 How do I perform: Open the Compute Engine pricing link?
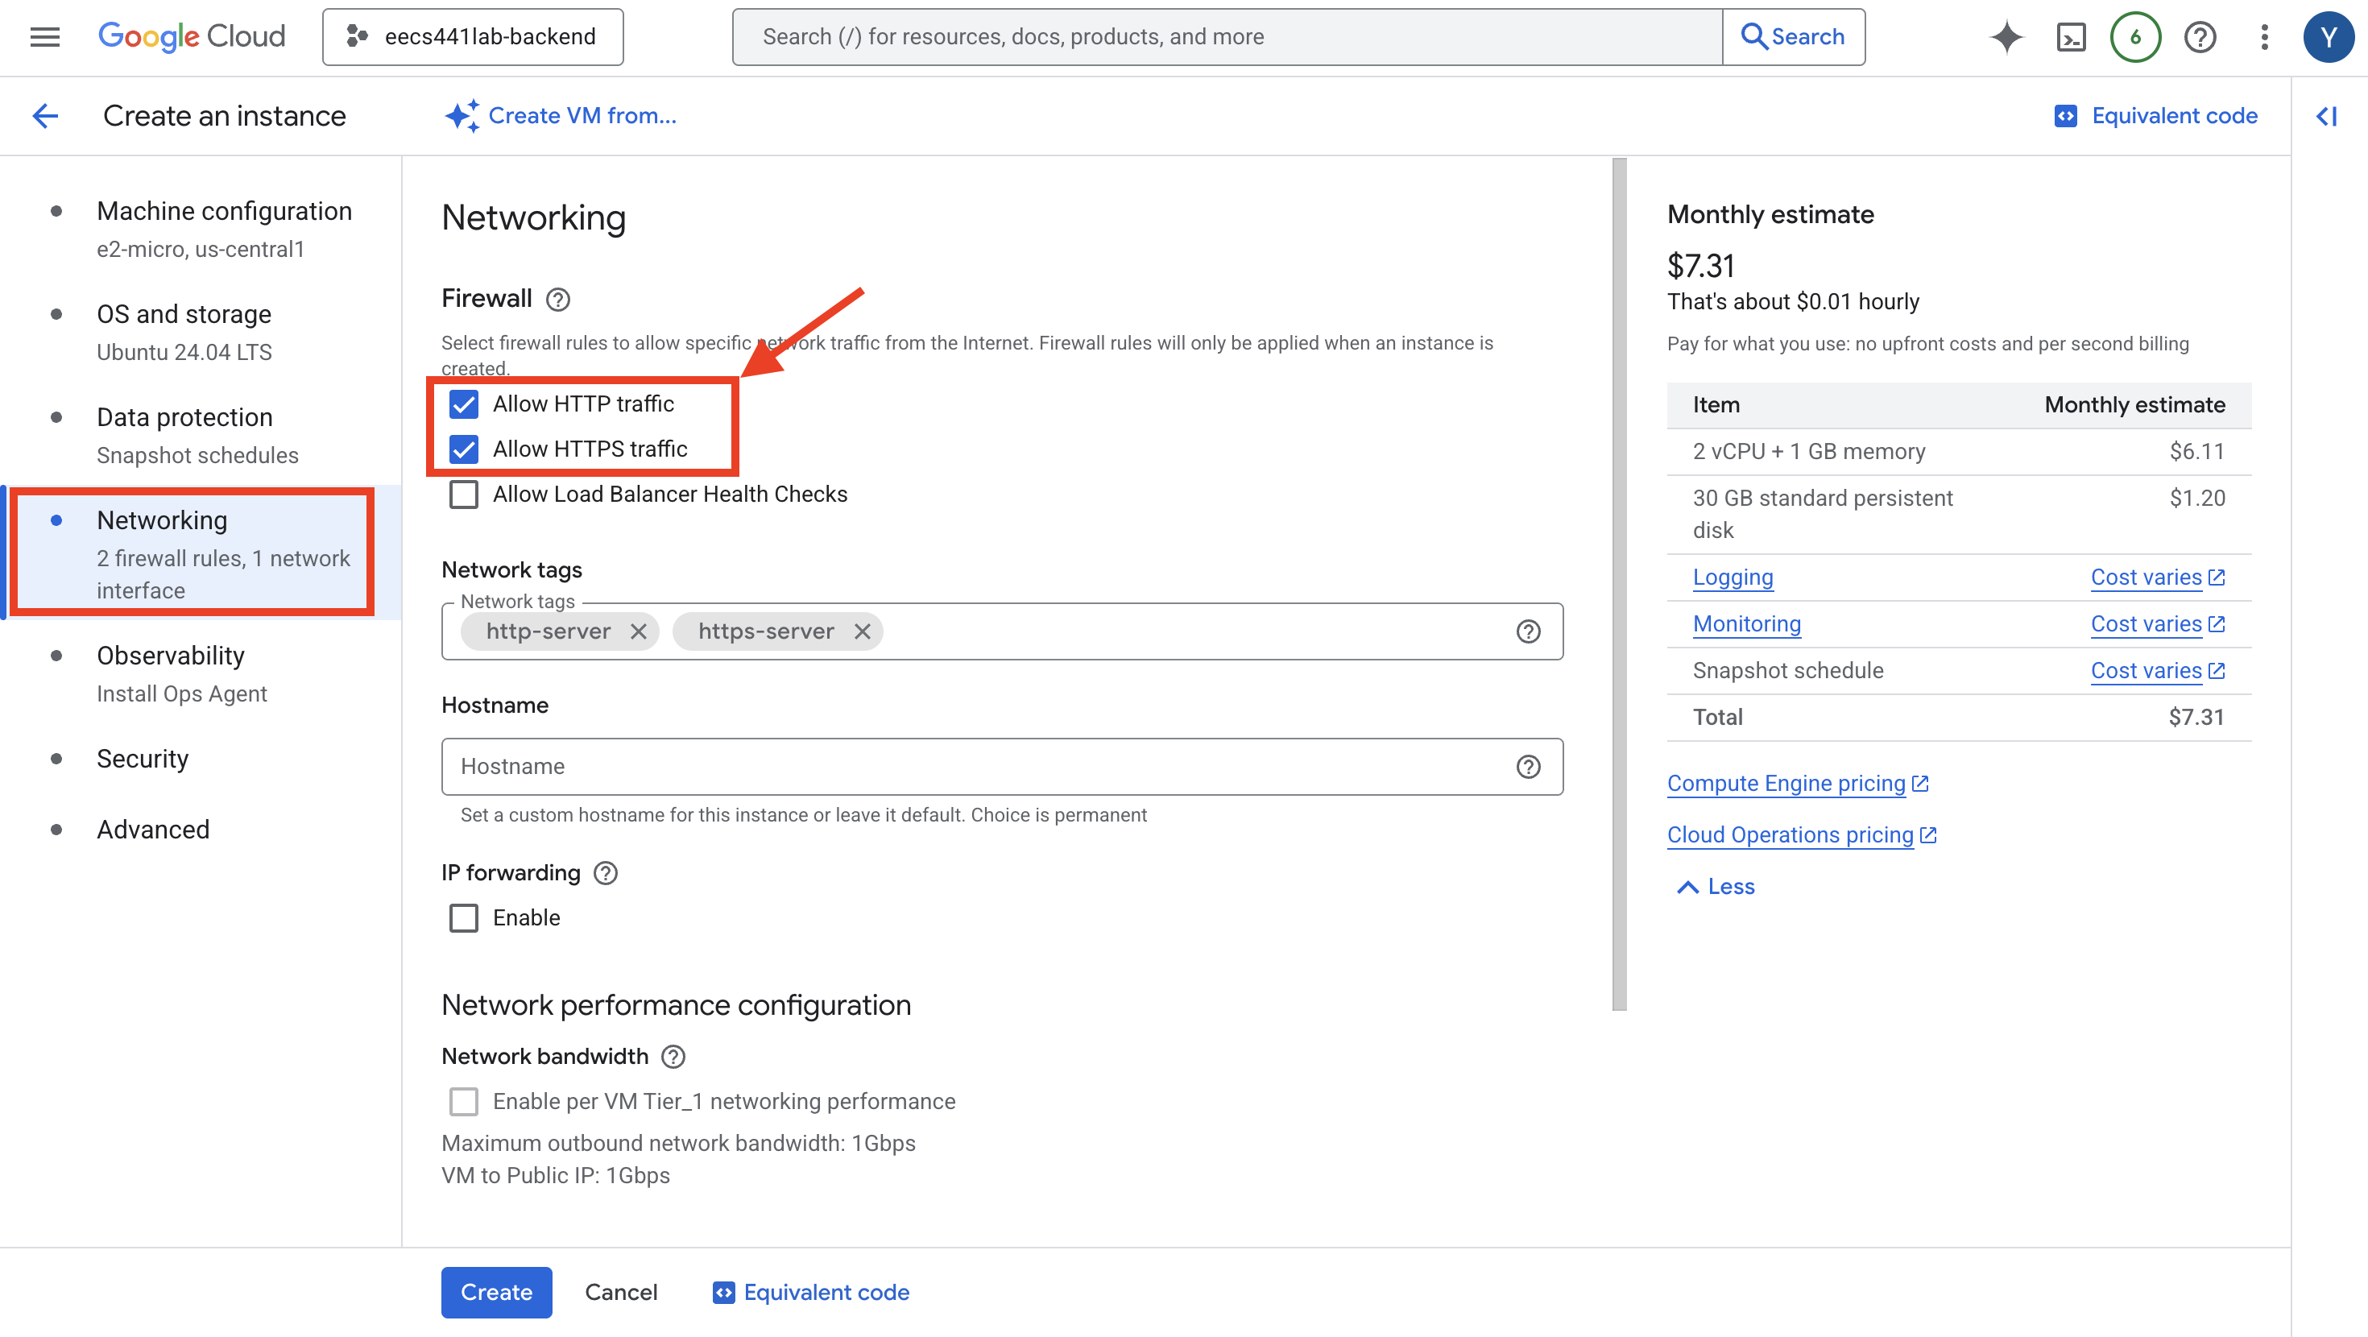pos(1786,784)
